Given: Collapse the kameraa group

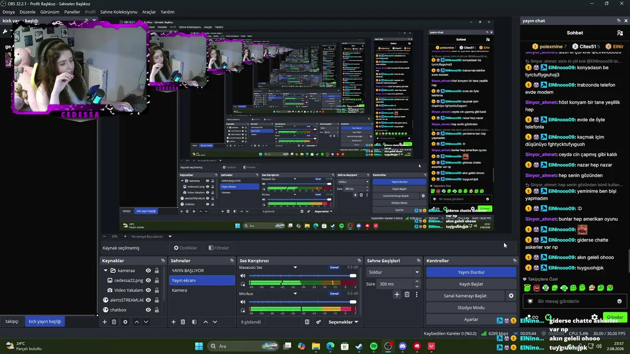Looking at the screenshot, I should pos(105,270).
